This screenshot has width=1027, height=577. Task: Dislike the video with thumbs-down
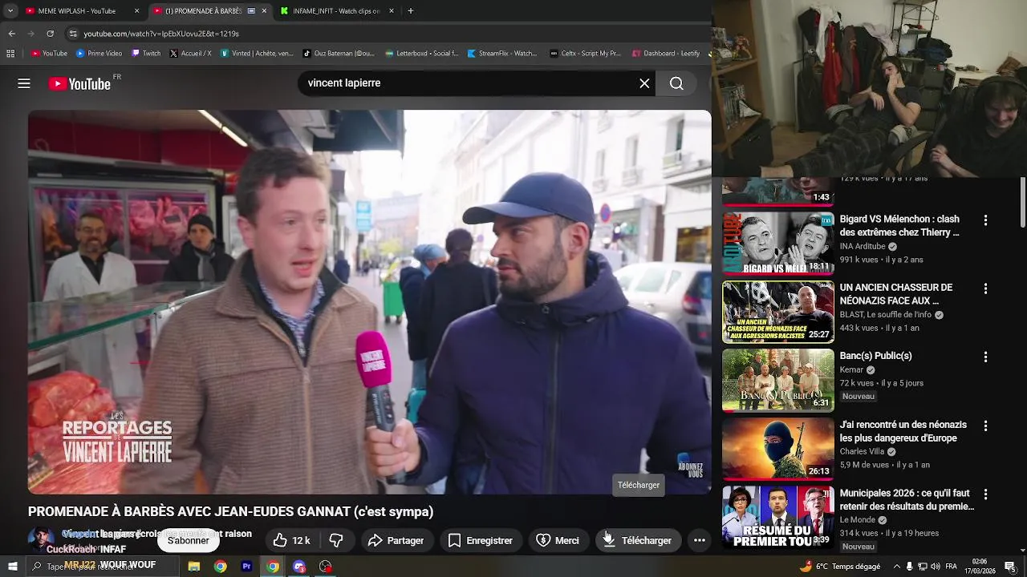click(336, 540)
